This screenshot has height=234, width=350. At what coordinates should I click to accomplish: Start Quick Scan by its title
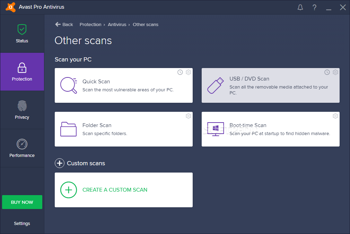point(96,82)
